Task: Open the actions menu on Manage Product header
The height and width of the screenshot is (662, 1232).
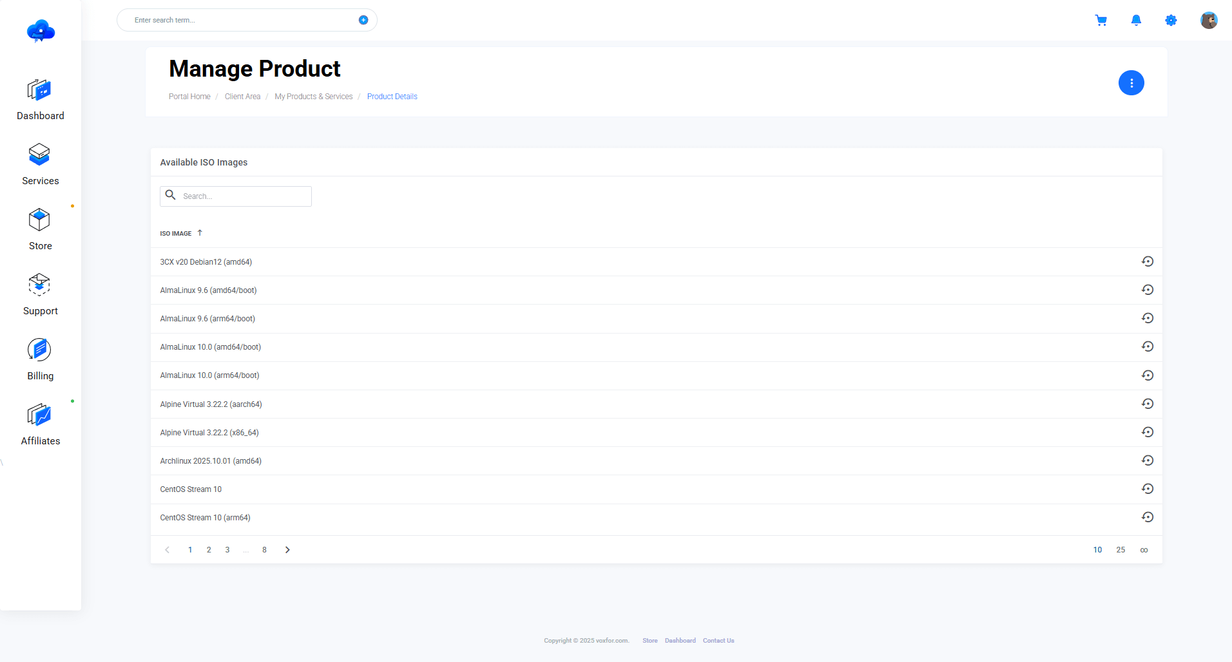Action: pos(1131,82)
